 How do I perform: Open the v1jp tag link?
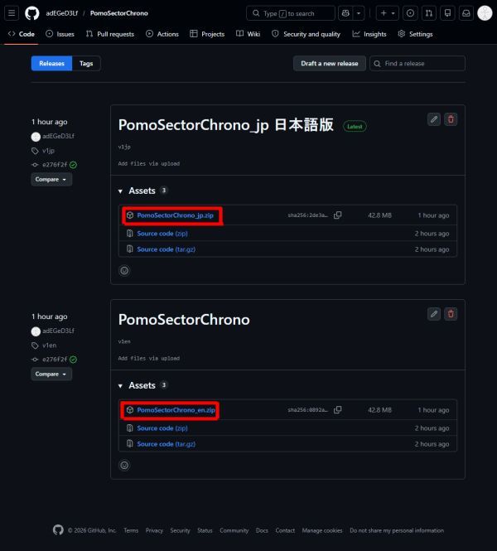pyautogui.click(x=48, y=151)
